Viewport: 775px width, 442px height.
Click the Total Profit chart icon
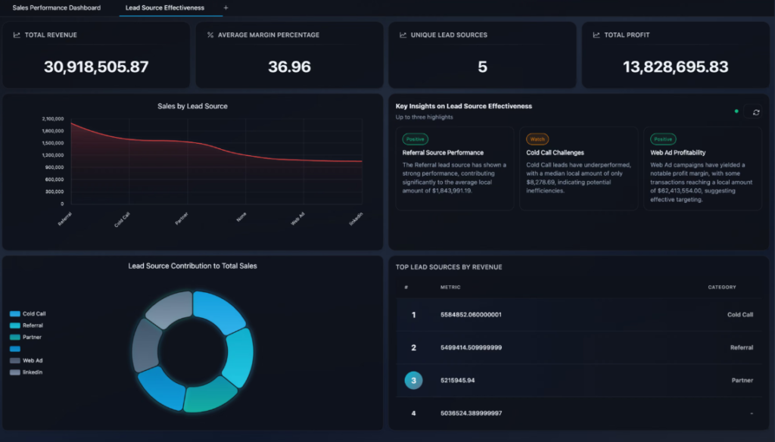click(x=596, y=35)
